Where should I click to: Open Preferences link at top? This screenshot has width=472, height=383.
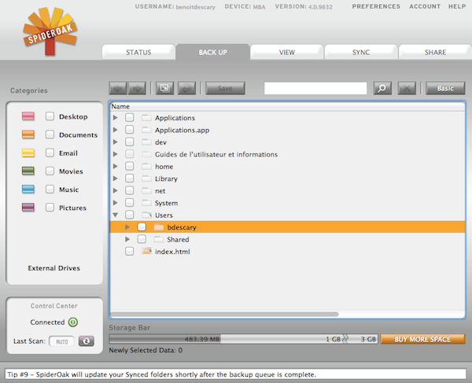(x=375, y=6)
